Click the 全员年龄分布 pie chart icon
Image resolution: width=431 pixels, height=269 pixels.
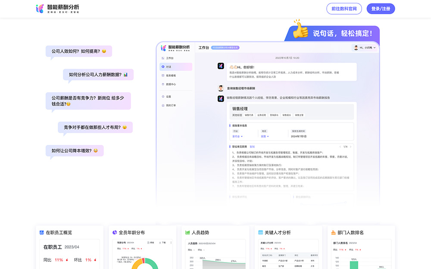(115, 232)
